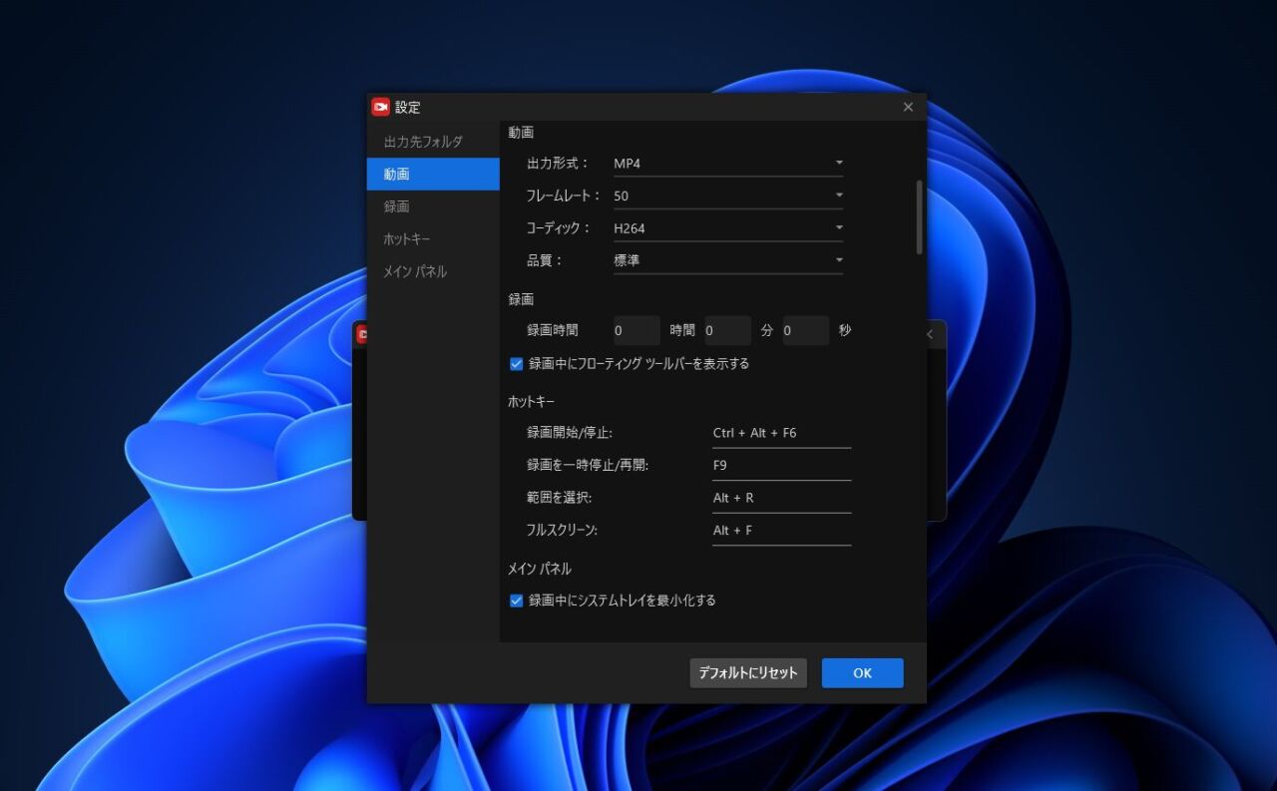Click the デフォルトにリセット button

point(748,673)
